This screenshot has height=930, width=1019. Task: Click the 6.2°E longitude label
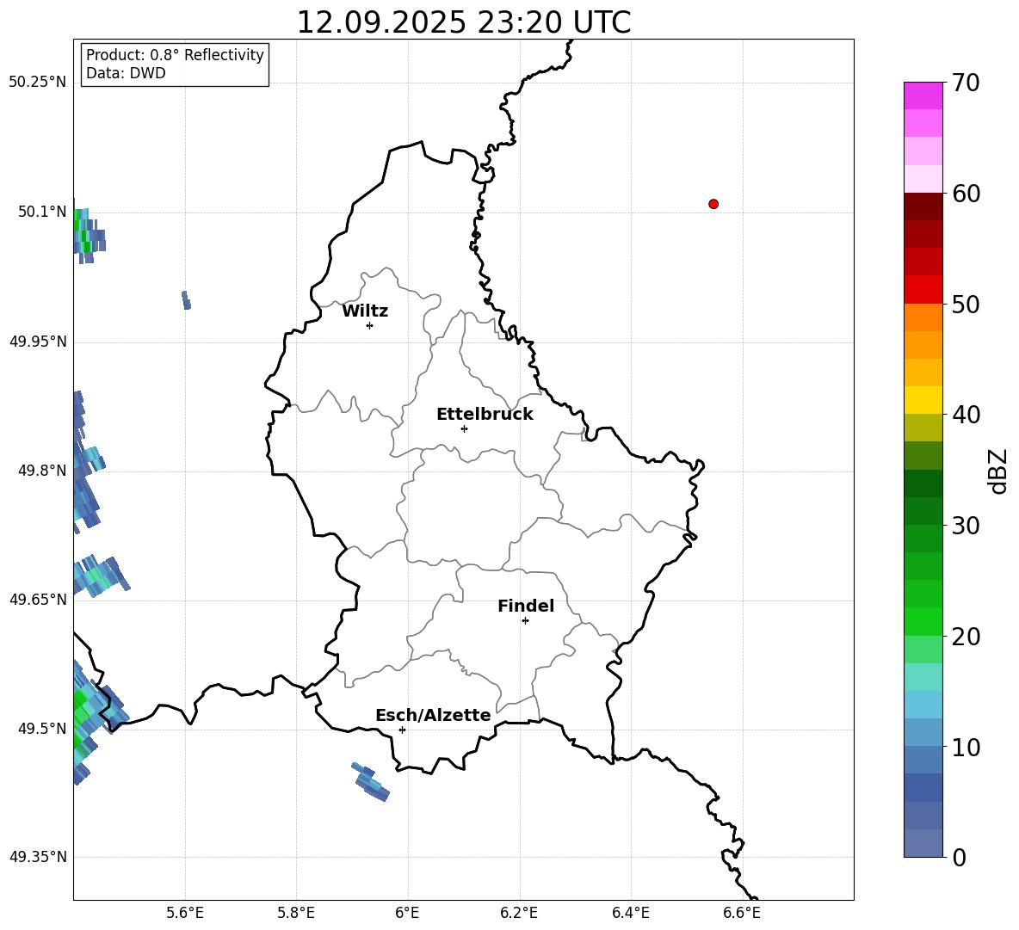click(x=519, y=913)
